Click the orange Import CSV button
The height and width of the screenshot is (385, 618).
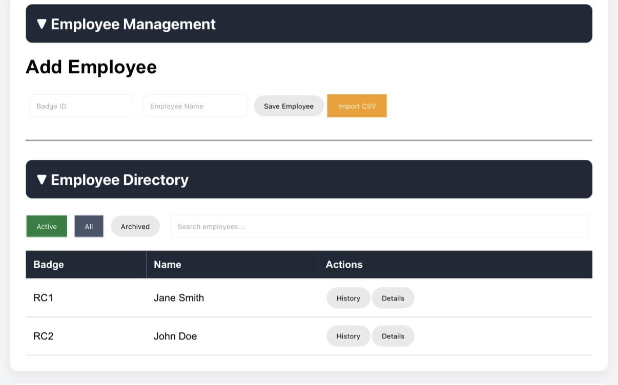tap(357, 106)
